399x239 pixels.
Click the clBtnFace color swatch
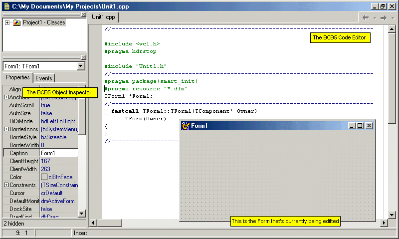44,177
